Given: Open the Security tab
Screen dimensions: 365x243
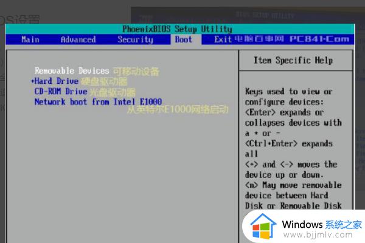Looking at the screenshot, I should (x=135, y=39).
